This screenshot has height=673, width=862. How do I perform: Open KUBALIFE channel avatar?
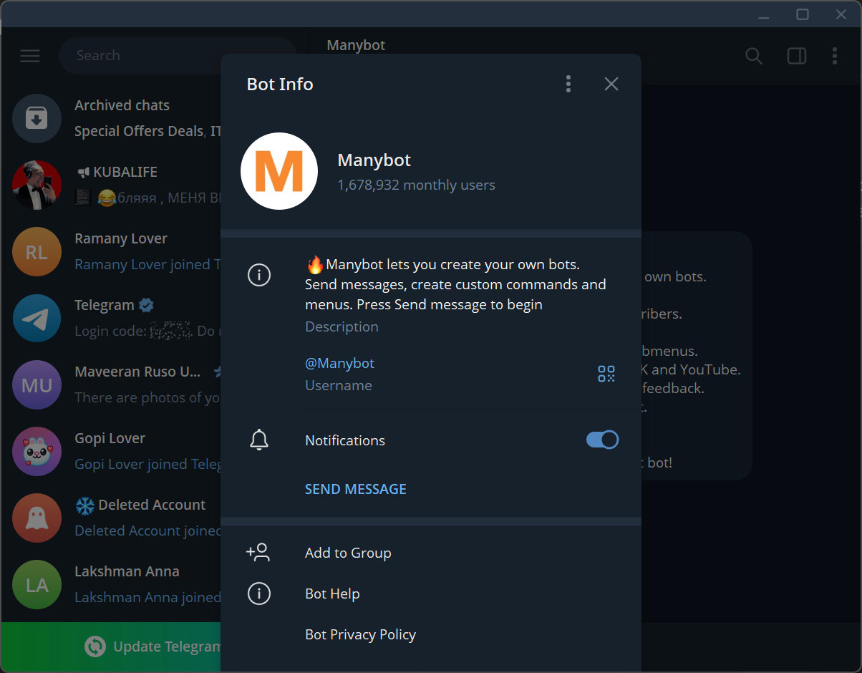[37, 185]
